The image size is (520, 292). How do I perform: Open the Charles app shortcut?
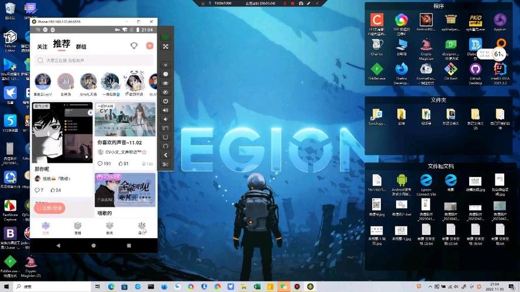click(x=377, y=47)
